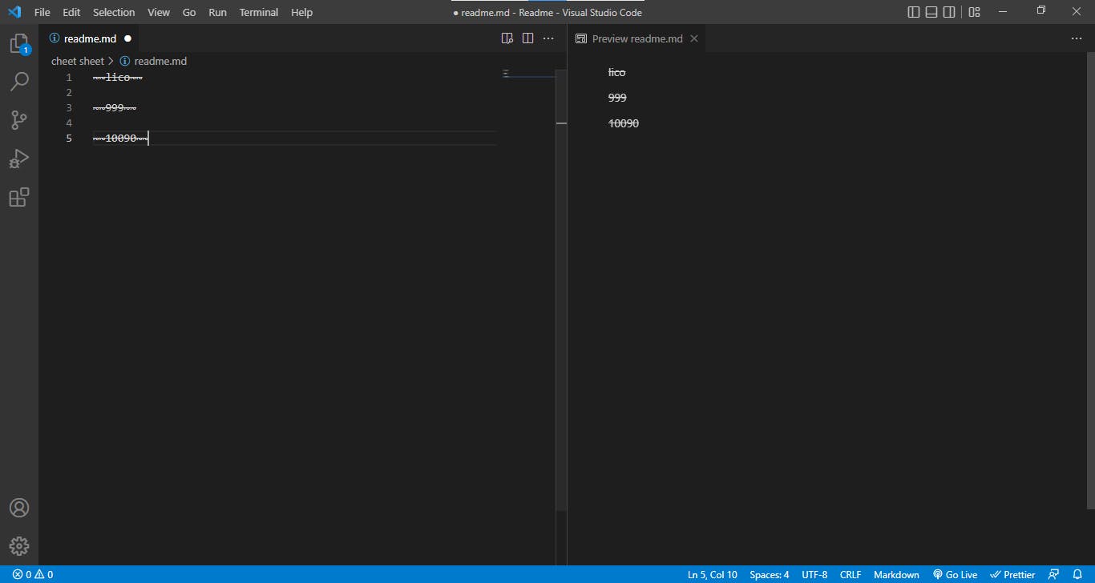Click struck-through 10090 in preview
The width and height of the screenshot is (1095, 583).
click(x=624, y=123)
